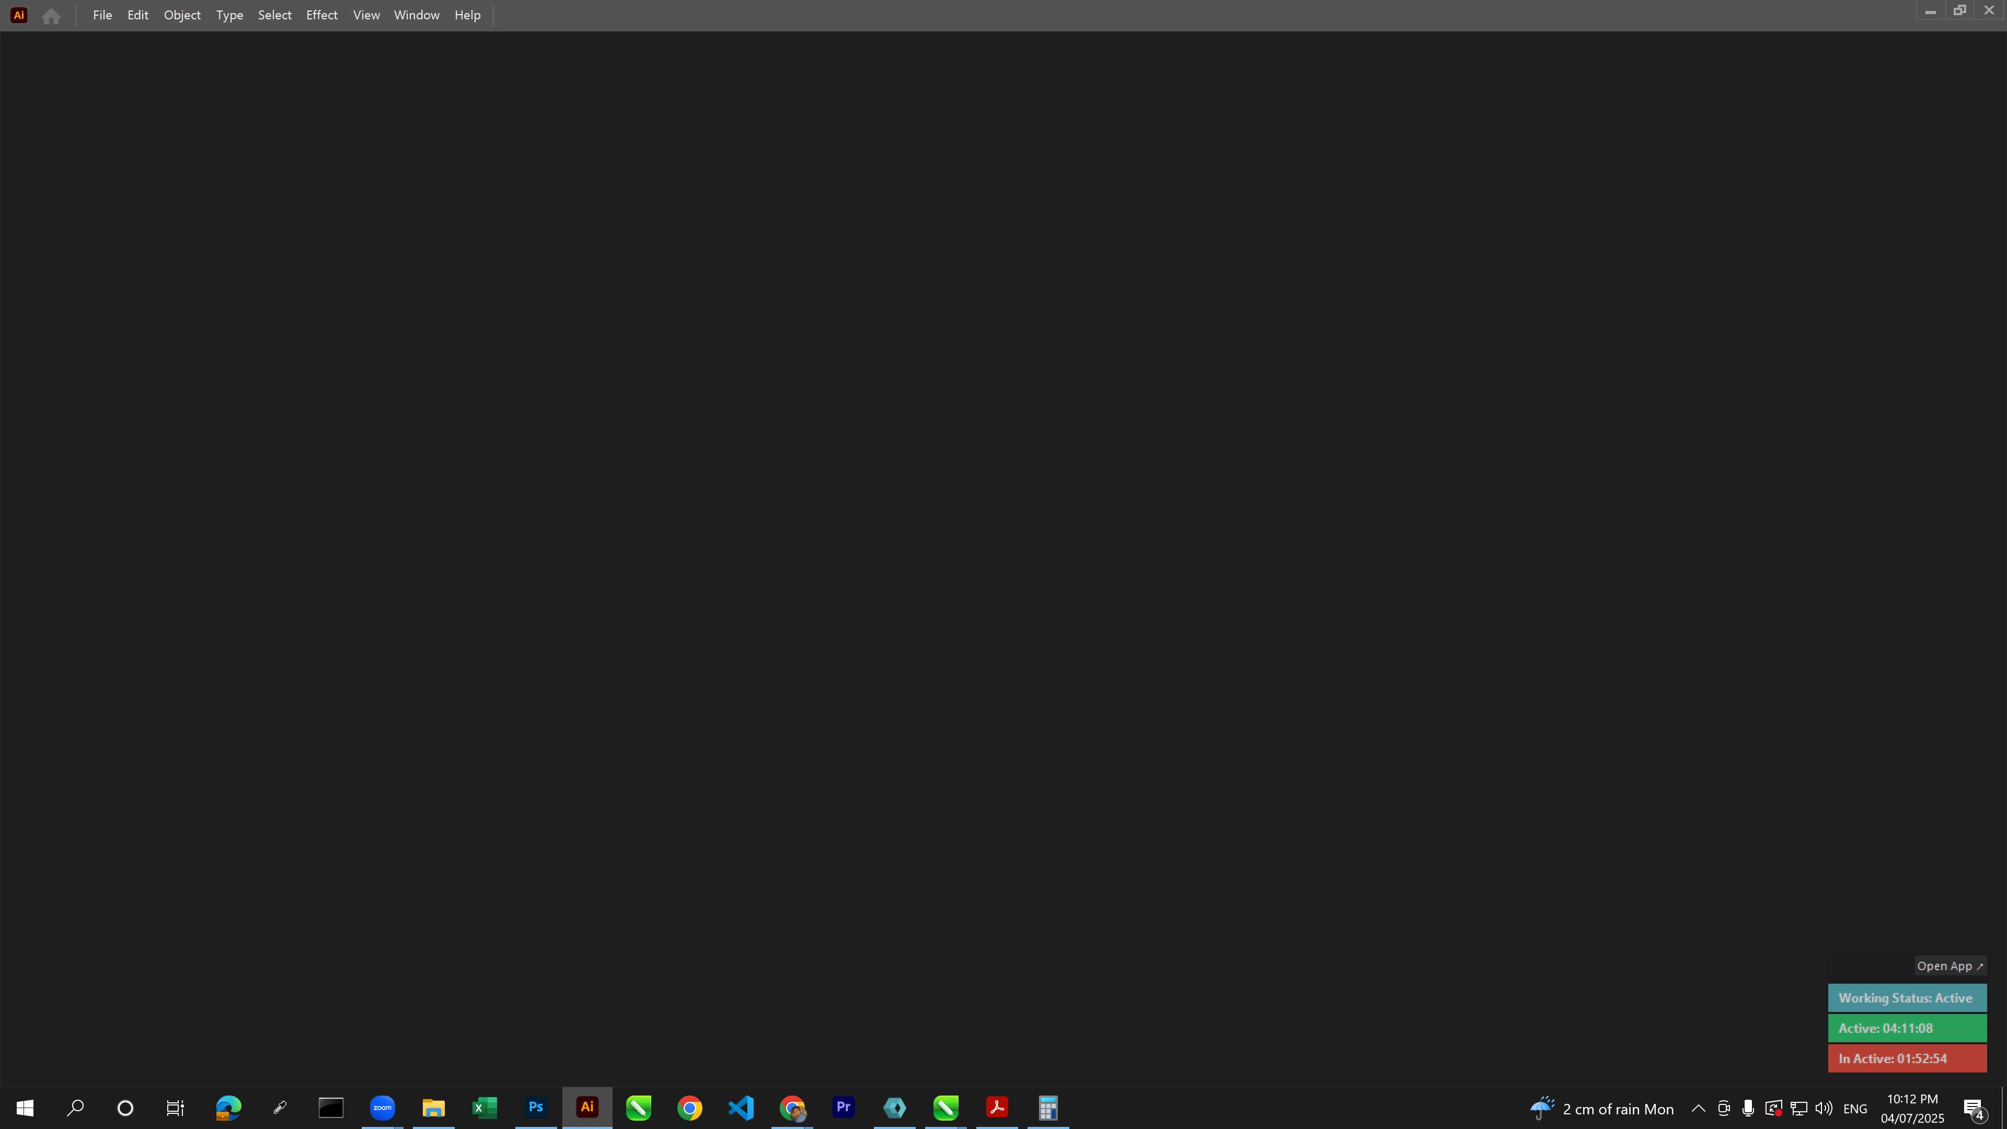This screenshot has height=1129, width=2007.
Task: Open the Windows Start menu
Action: click(25, 1108)
